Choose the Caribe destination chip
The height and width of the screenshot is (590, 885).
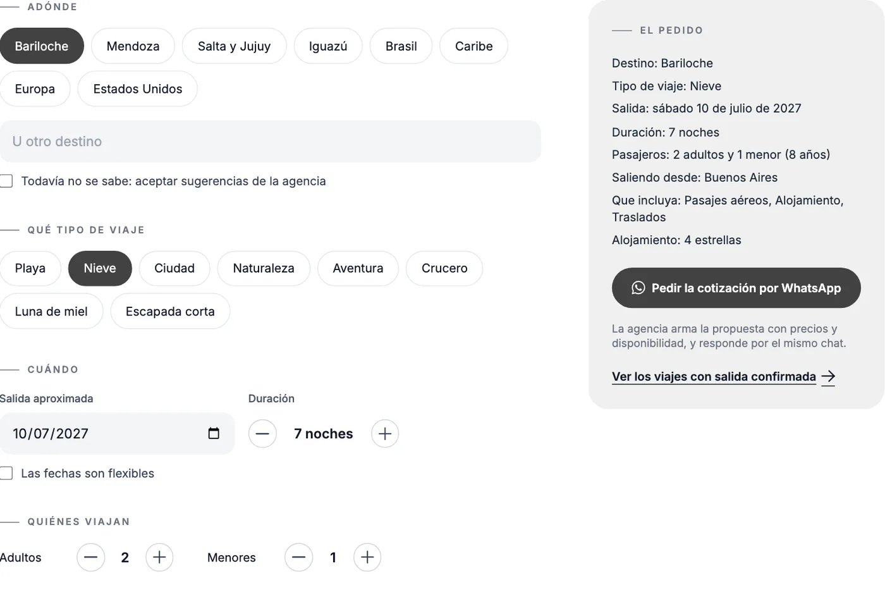coord(474,46)
